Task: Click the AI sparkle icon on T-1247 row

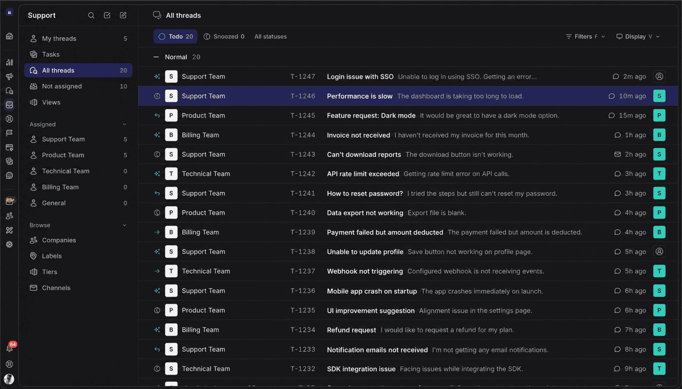Action: pos(157,76)
